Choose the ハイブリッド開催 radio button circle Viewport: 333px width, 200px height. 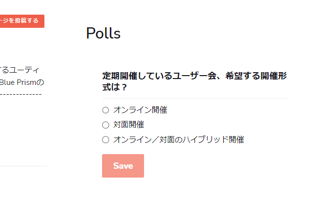(x=105, y=140)
